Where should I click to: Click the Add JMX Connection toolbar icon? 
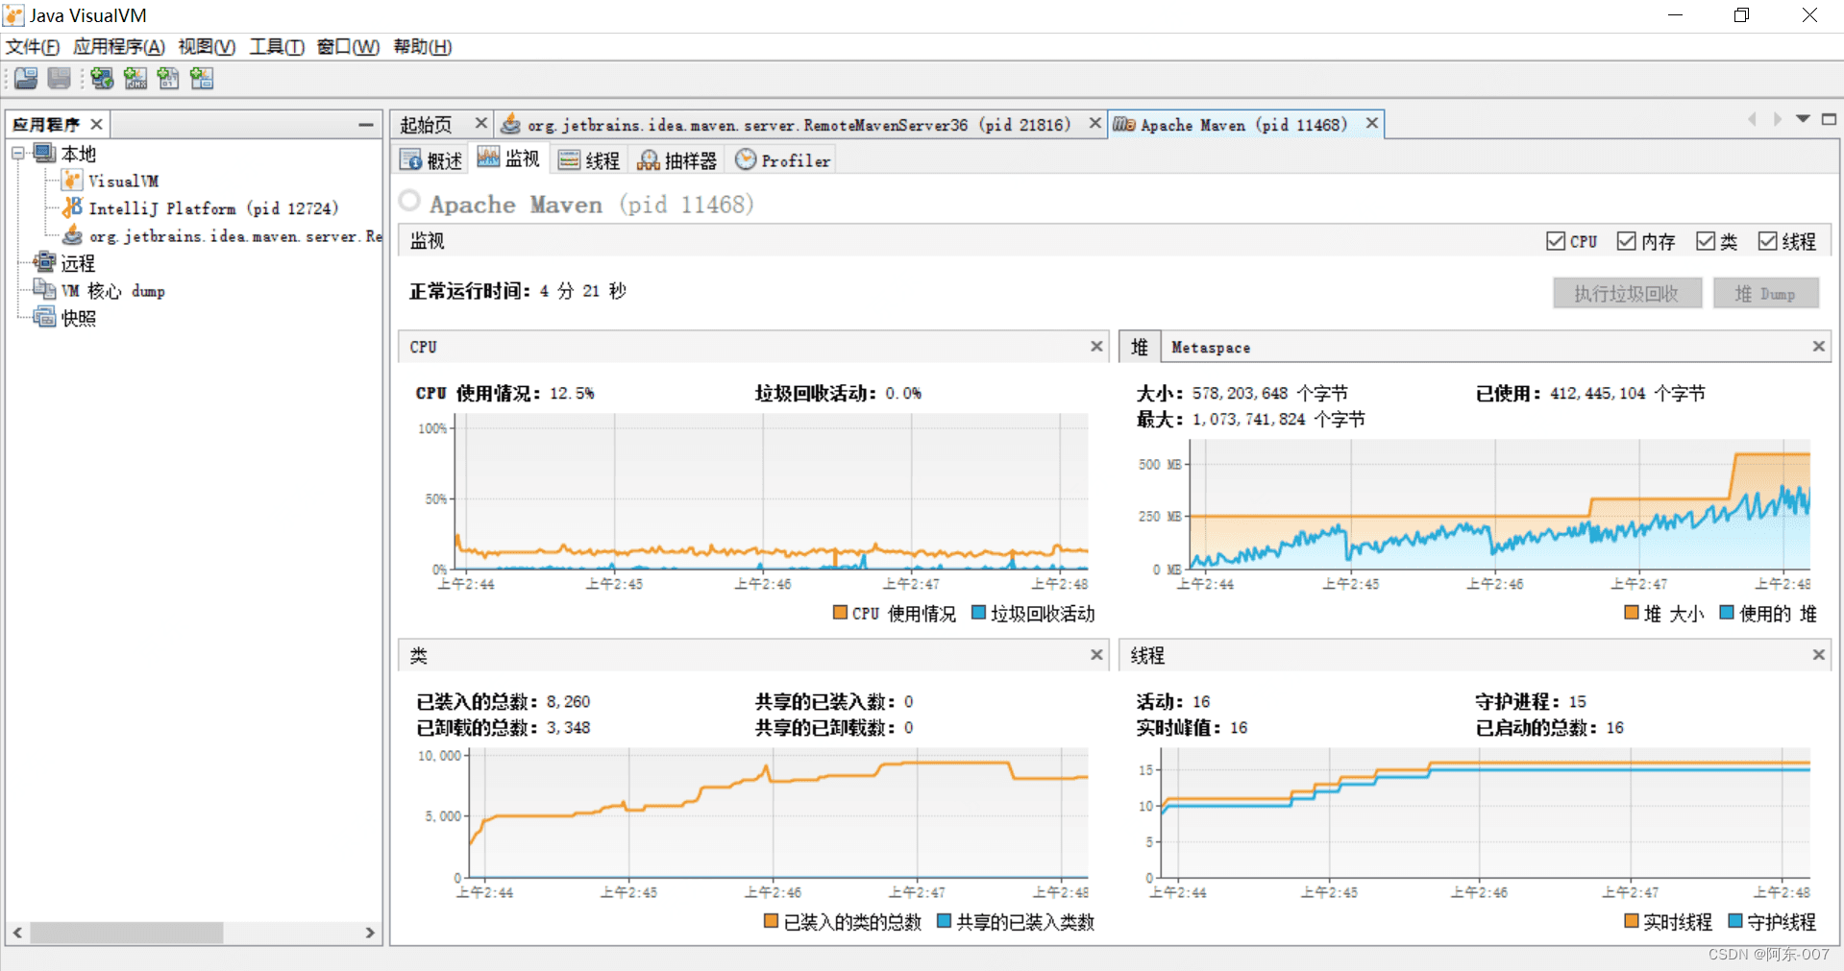coord(135,79)
